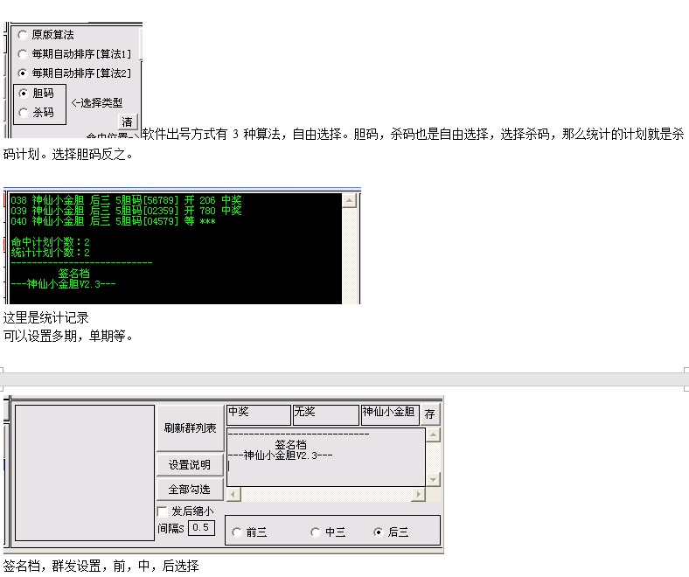Select the 中三 radio option
This screenshot has width=689, height=577.
point(316,532)
